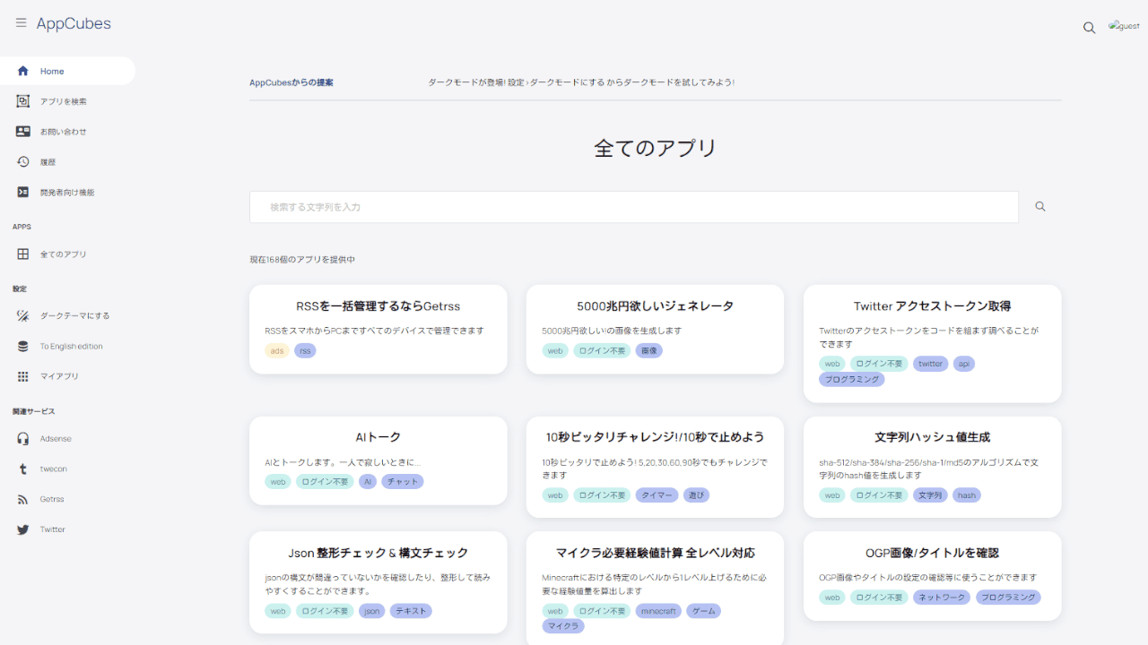Image resolution: width=1148 pixels, height=645 pixels.
Task: Click the AppCubes logo title
Action: coord(74,24)
